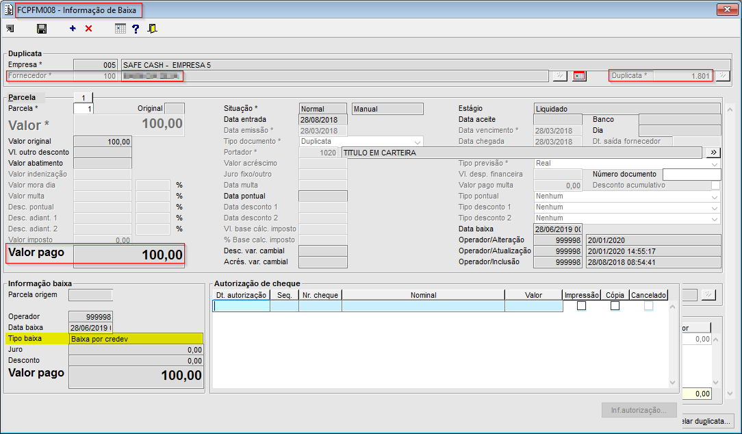Click the shortcut arrow toolbar icon

(x=10, y=29)
